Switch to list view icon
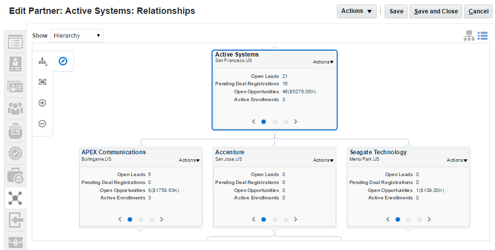This screenshot has height=250, width=495. coord(482,36)
